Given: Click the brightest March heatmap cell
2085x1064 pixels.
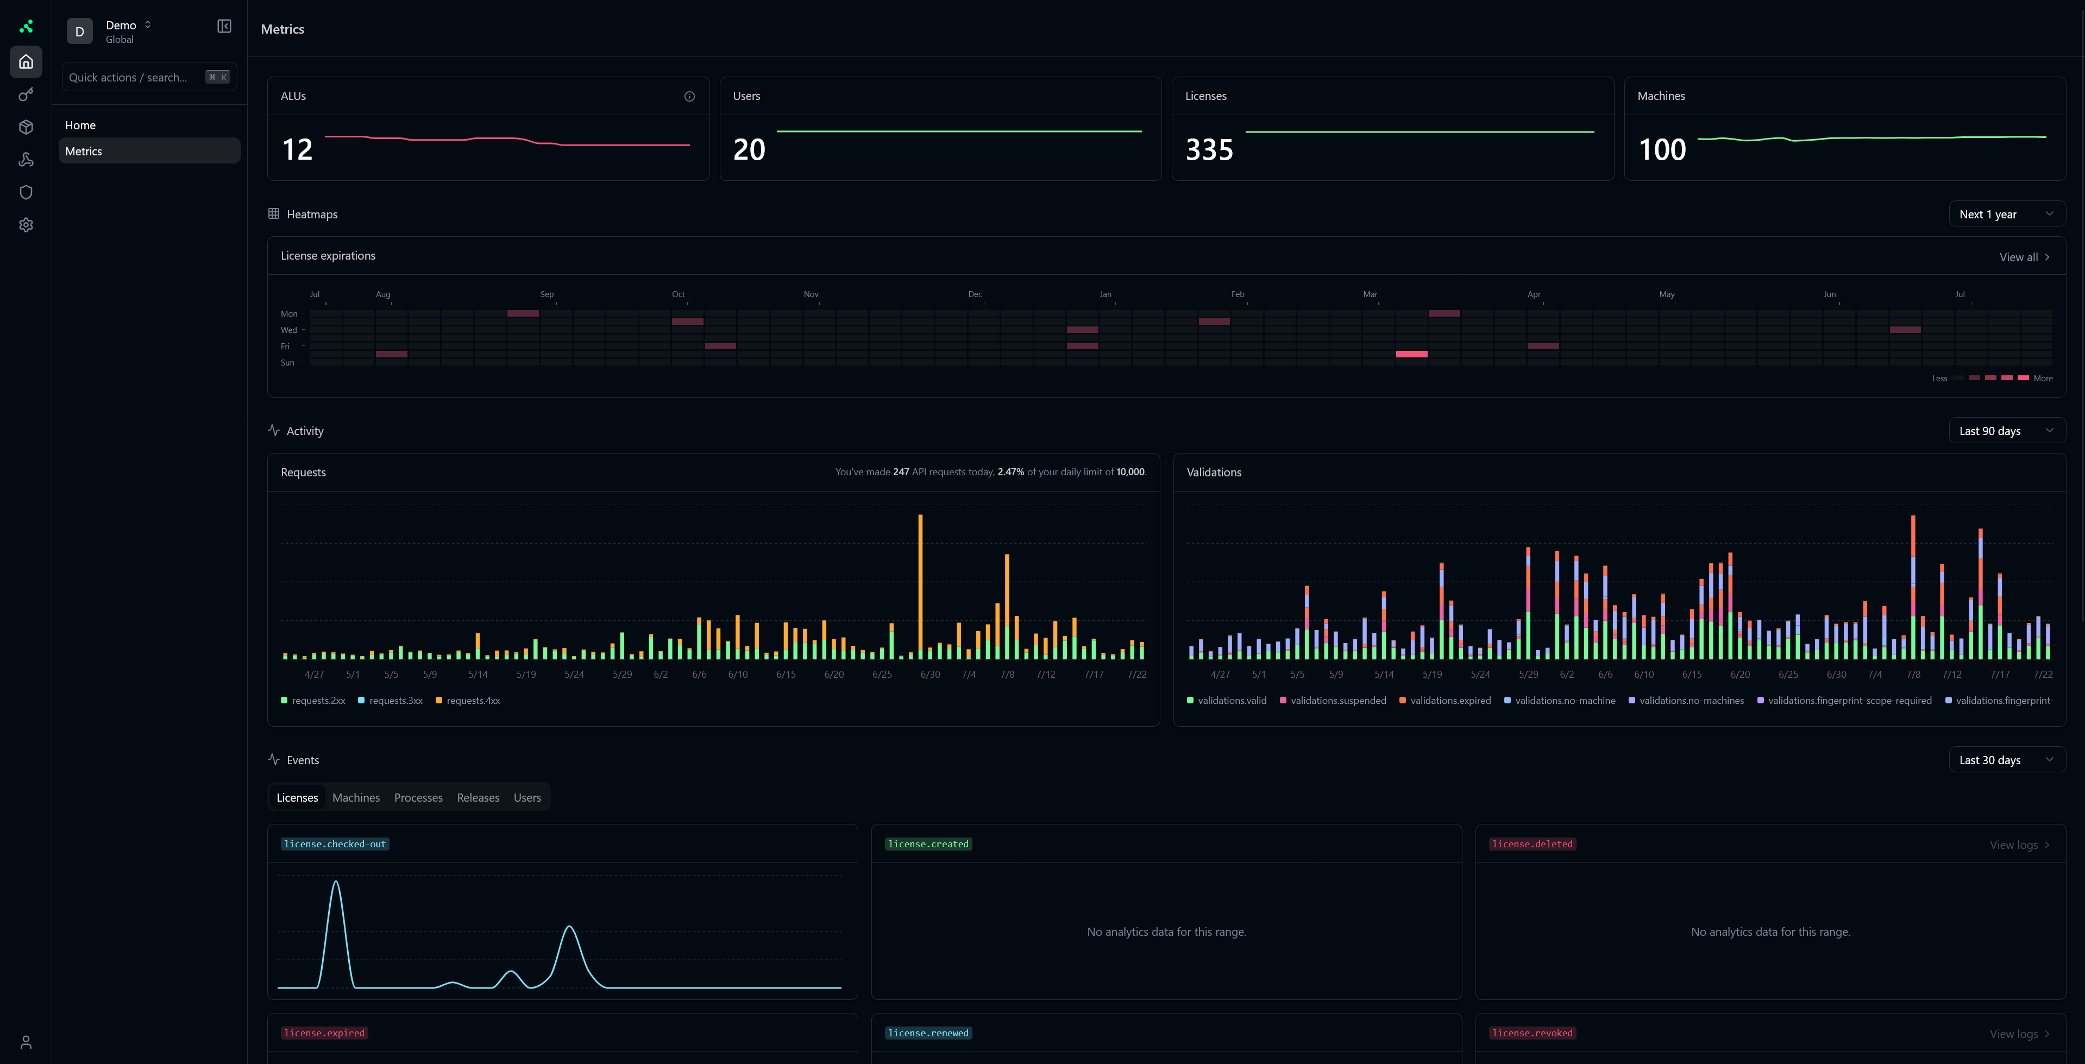Looking at the screenshot, I should pos(1411,355).
